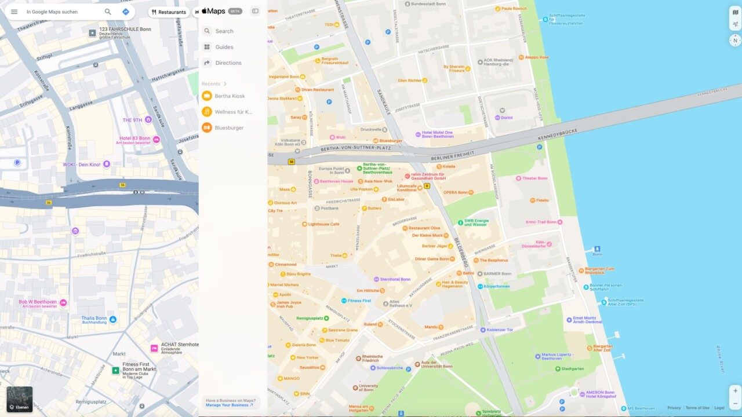Image resolution: width=742 pixels, height=417 pixels.
Task: Open the Legal link in Apple Maps
Action: [x=719, y=408]
